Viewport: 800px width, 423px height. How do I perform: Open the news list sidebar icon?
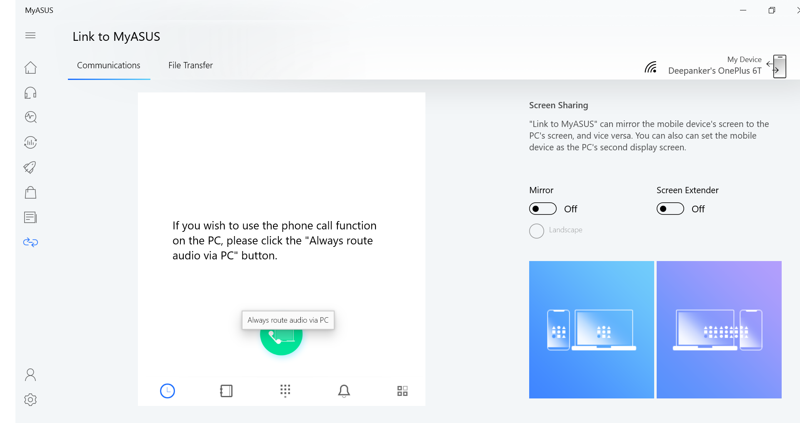click(x=30, y=217)
